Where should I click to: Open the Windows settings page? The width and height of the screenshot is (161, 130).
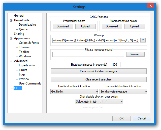coord(25,56)
